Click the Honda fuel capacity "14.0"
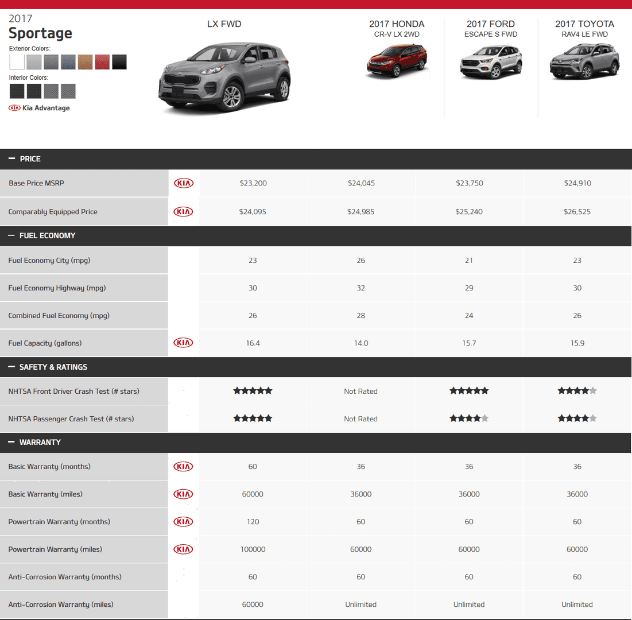The height and width of the screenshot is (620, 632). [x=361, y=343]
